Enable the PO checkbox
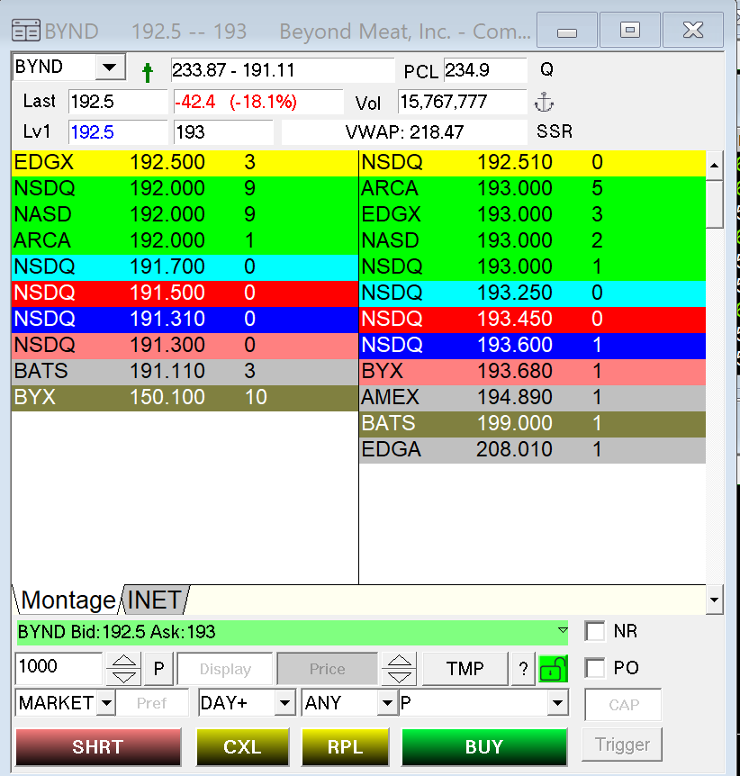The height and width of the screenshot is (776, 740). click(595, 668)
